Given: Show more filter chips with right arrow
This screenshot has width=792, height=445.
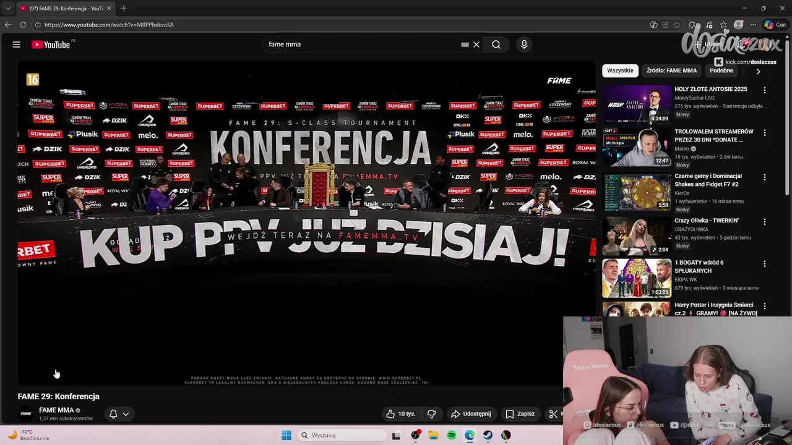Looking at the screenshot, I should (x=758, y=71).
